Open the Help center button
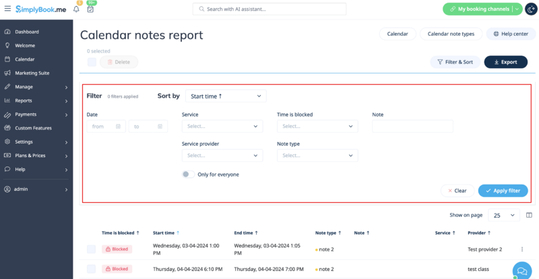The image size is (539, 279). [x=511, y=34]
